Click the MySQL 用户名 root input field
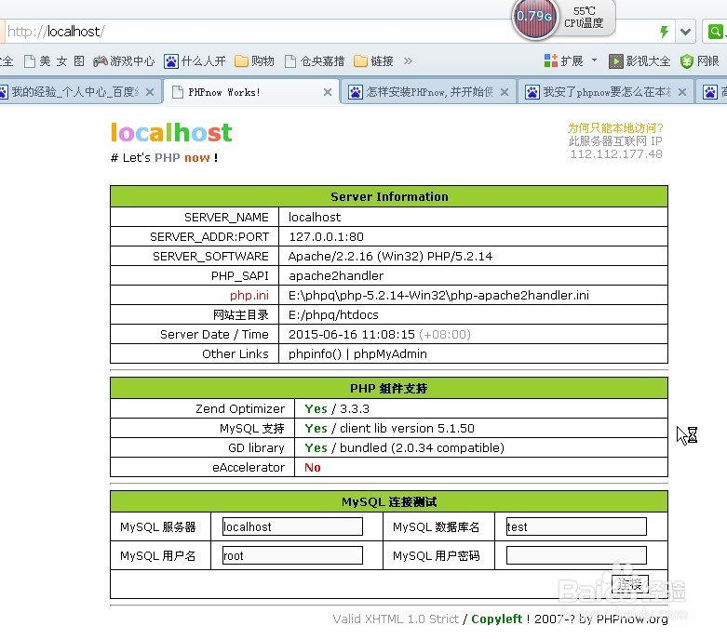Viewport: 727px width, 639px height. 292,555
